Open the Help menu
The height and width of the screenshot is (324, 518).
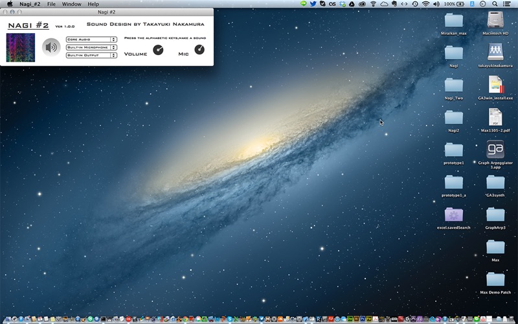coord(93,4)
